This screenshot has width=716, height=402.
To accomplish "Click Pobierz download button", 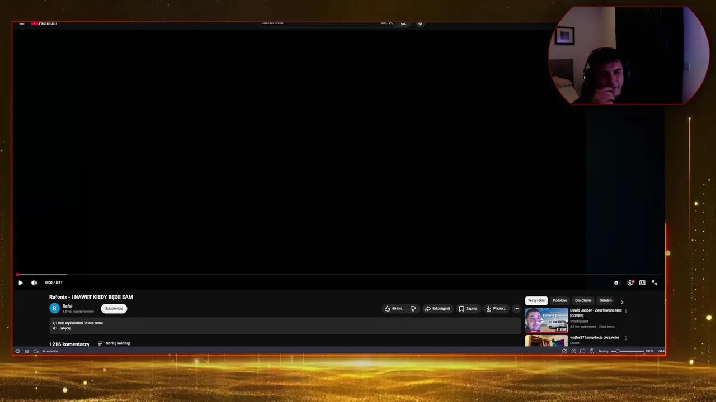I will [496, 308].
